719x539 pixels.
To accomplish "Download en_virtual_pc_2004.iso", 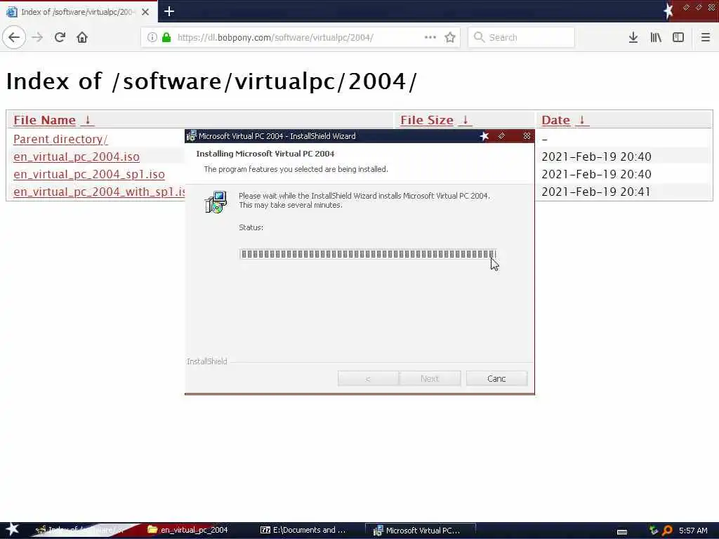I will (77, 157).
